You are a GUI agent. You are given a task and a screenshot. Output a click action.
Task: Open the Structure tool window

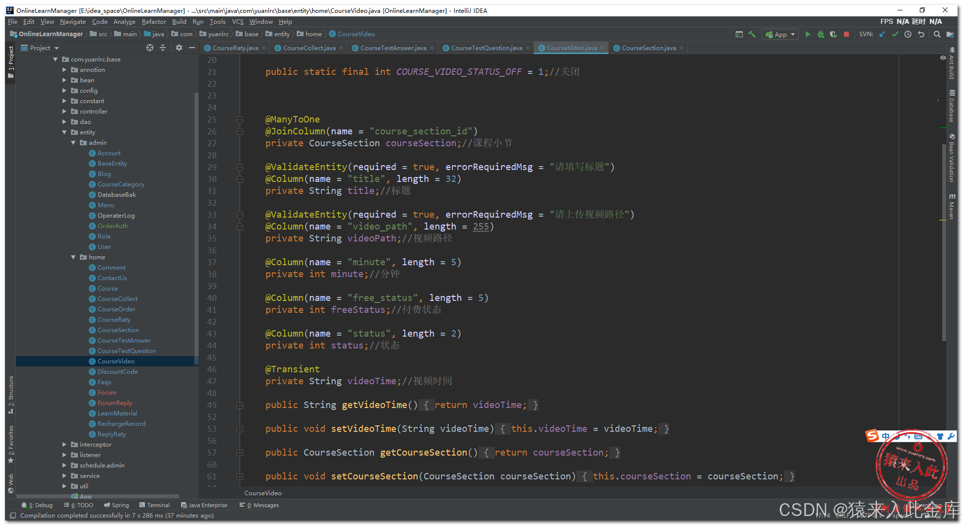(x=11, y=395)
